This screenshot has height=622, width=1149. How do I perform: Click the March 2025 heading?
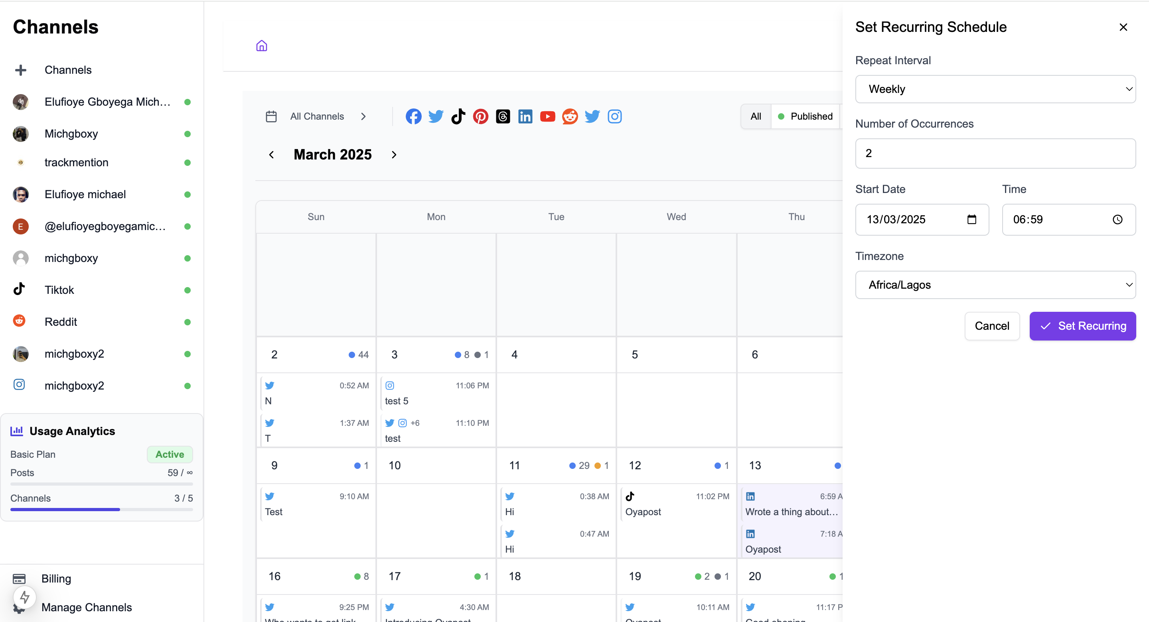click(332, 155)
